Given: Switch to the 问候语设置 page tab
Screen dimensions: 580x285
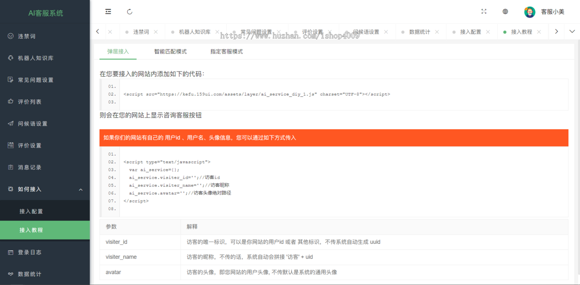Looking at the screenshot, I should 366,32.
